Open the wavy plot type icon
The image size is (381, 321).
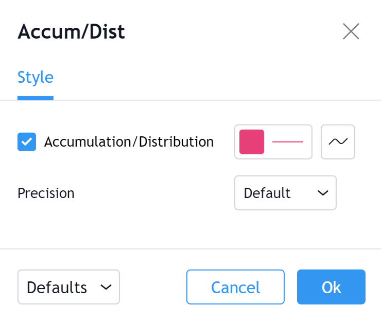(x=338, y=142)
